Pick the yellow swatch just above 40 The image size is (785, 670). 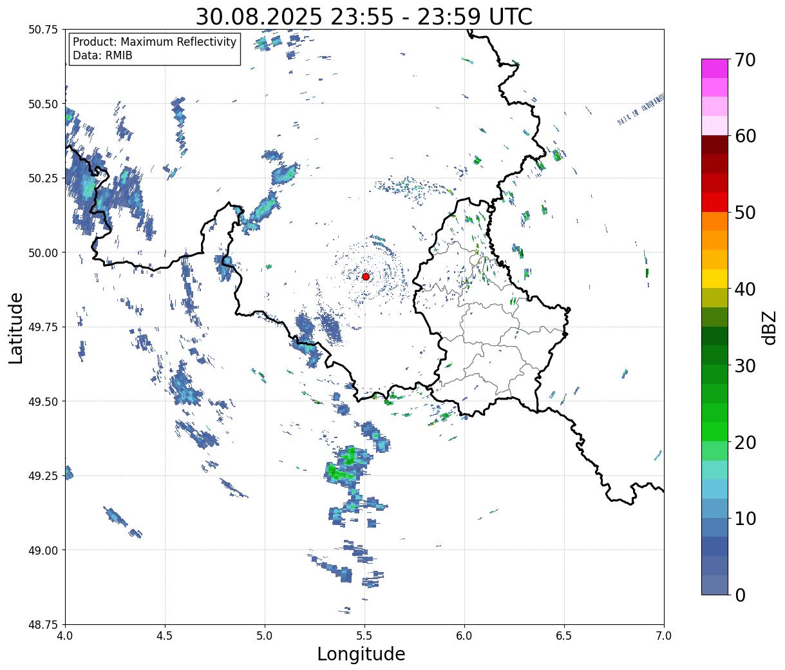[x=715, y=279]
